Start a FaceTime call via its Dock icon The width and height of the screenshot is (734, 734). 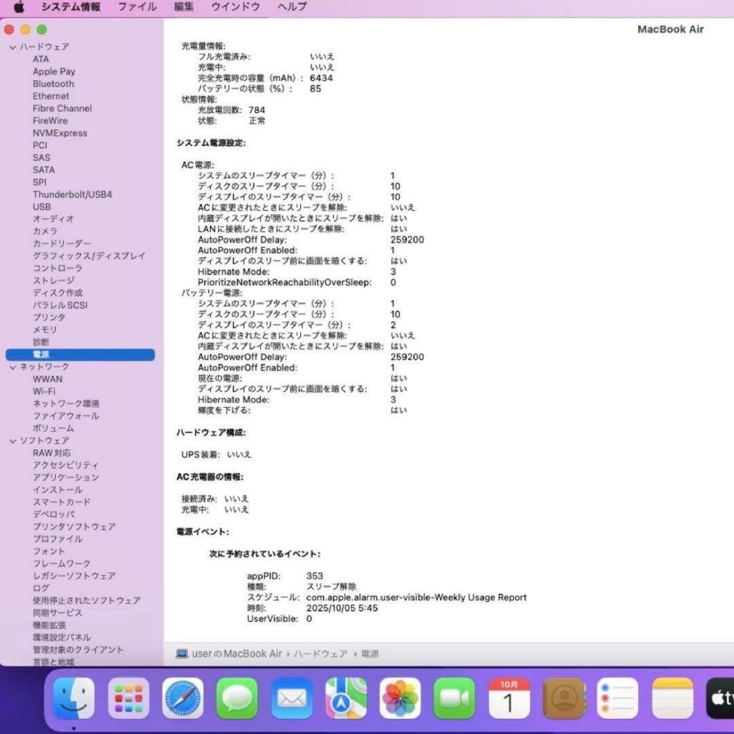[x=454, y=697]
